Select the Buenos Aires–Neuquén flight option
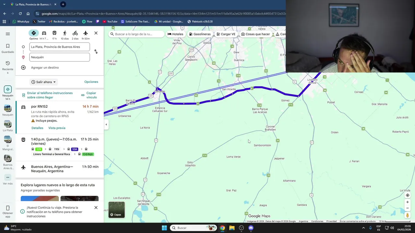The height and width of the screenshot is (233, 415). click(60, 169)
